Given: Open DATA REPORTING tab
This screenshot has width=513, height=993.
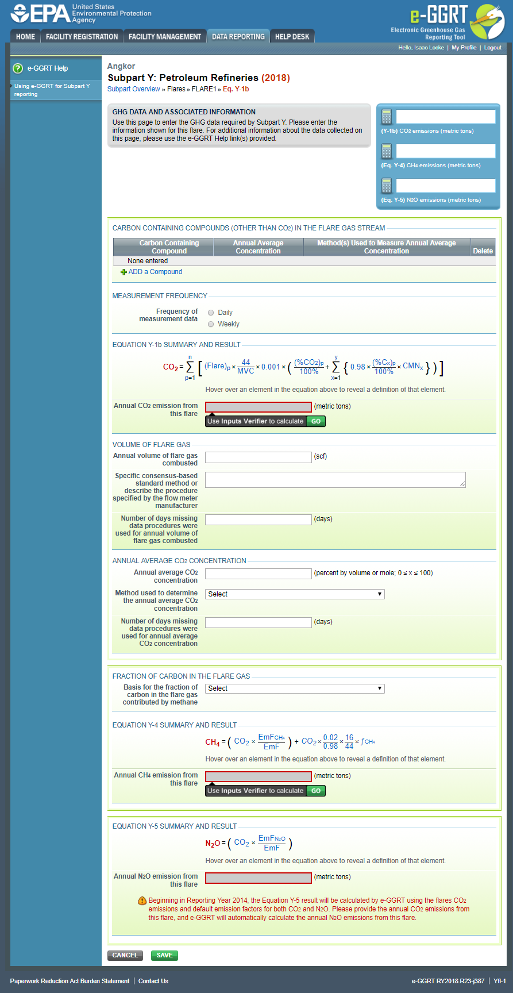Looking at the screenshot, I should (238, 36).
